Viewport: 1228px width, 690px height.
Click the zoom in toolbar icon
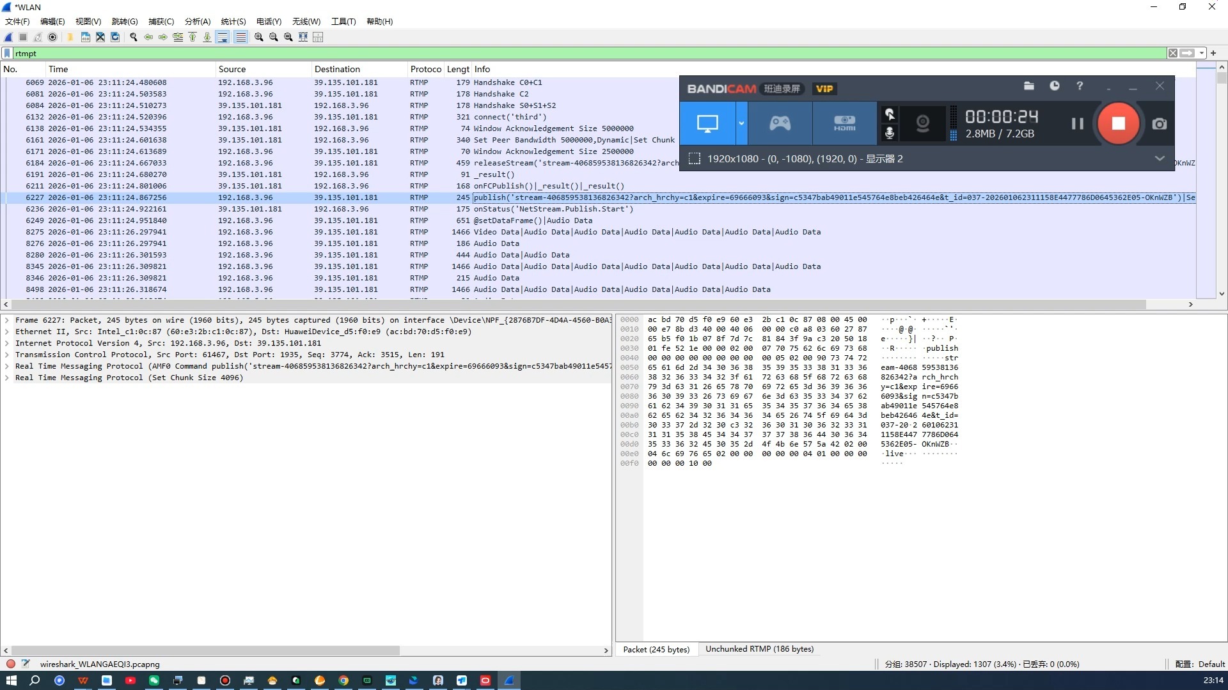[258, 37]
